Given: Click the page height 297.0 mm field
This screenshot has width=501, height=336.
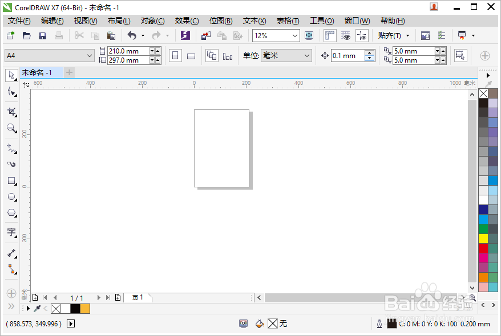Looking at the screenshot, I should click(x=128, y=60).
